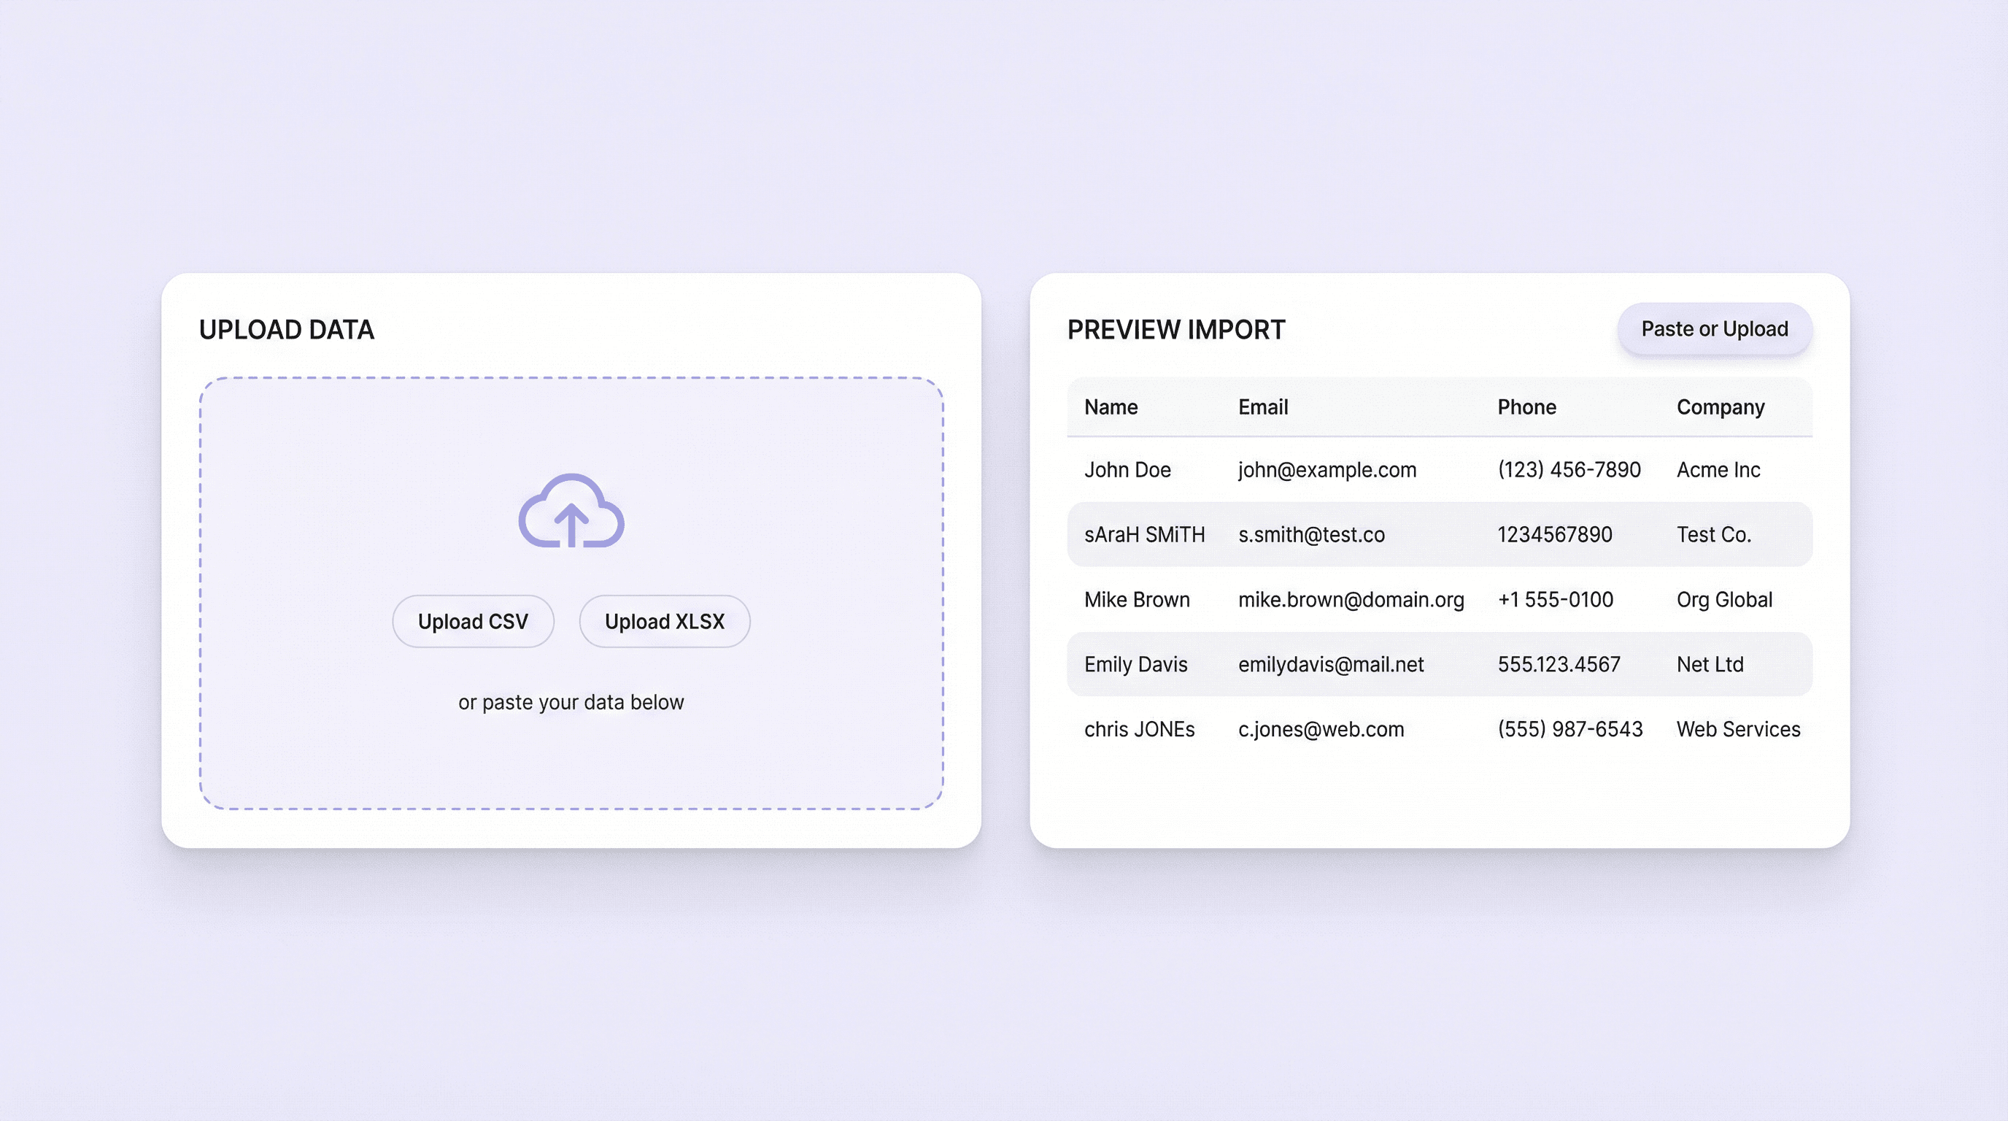Click the 1234567890 phone cell
Viewport: 2008px width, 1121px height.
[x=1554, y=535]
